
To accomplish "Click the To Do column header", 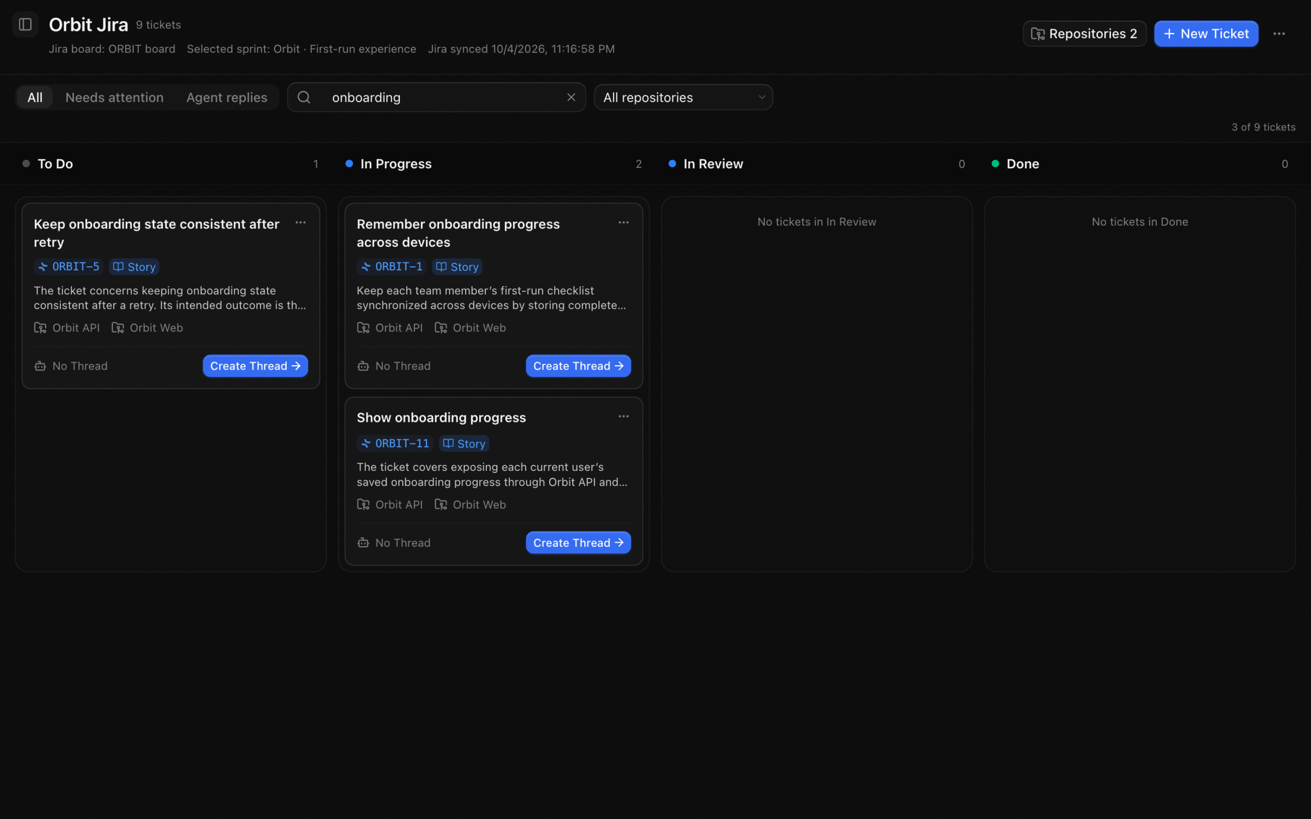I will pyautogui.click(x=55, y=164).
